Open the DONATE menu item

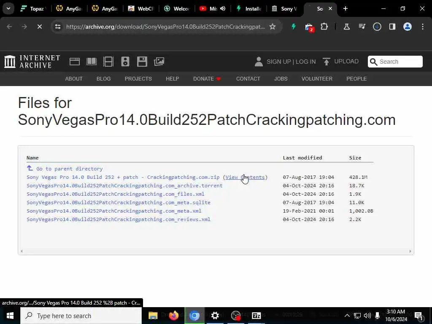207,79
